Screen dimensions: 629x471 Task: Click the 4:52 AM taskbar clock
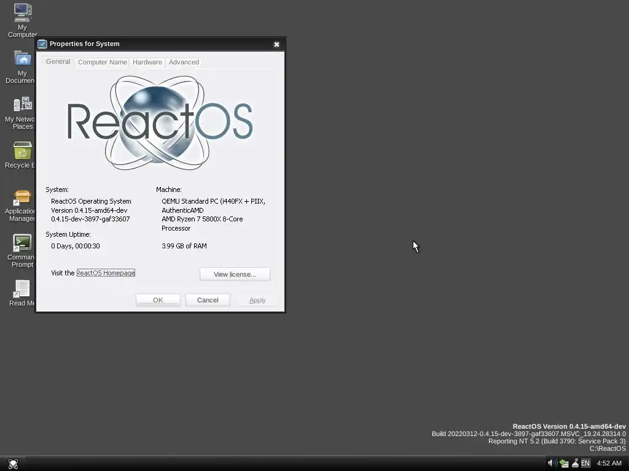pos(609,464)
